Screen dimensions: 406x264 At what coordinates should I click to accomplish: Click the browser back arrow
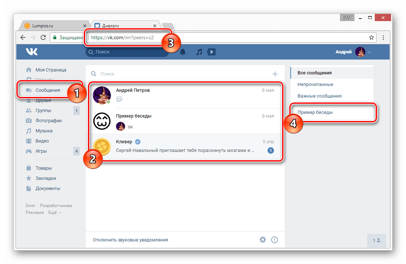(23, 38)
